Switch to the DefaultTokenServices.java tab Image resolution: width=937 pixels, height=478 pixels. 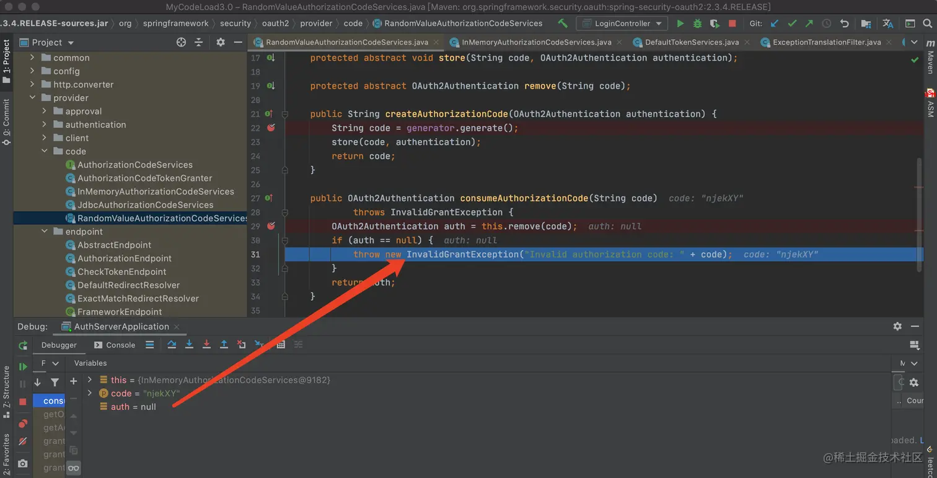coord(692,42)
